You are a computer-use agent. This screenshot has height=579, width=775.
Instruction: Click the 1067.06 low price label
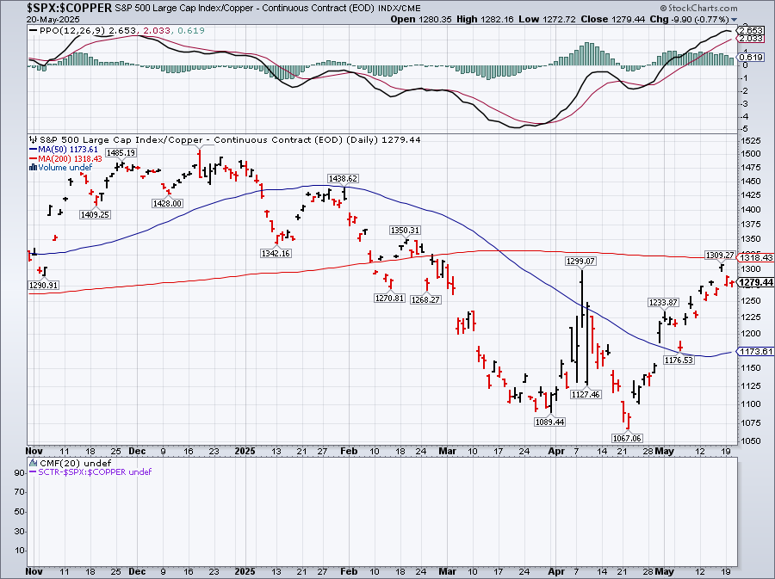click(626, 437)
